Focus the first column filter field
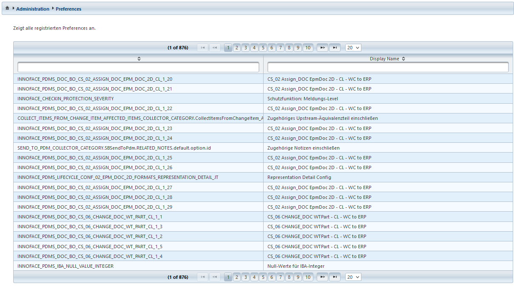Viewport: 514px width, 292px height. pos(138,67)
